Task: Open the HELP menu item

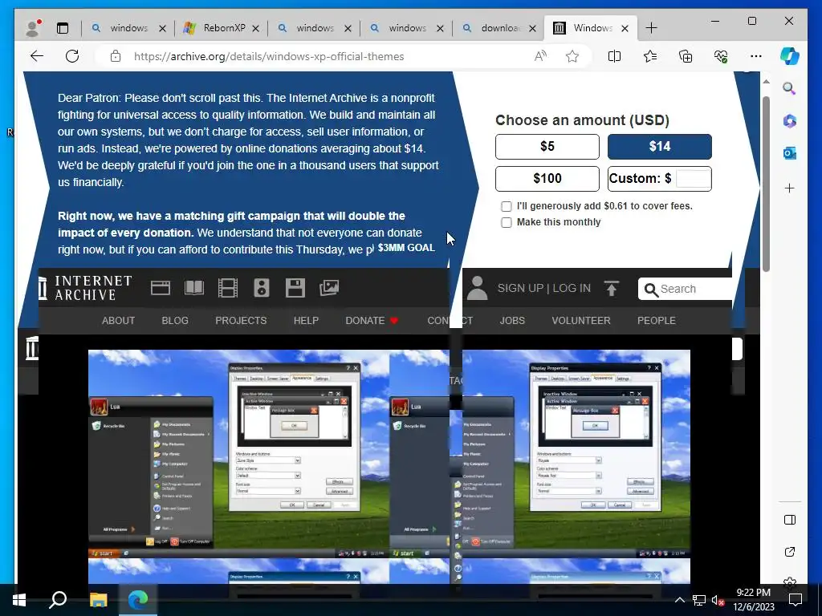Action: pos(306,321)
